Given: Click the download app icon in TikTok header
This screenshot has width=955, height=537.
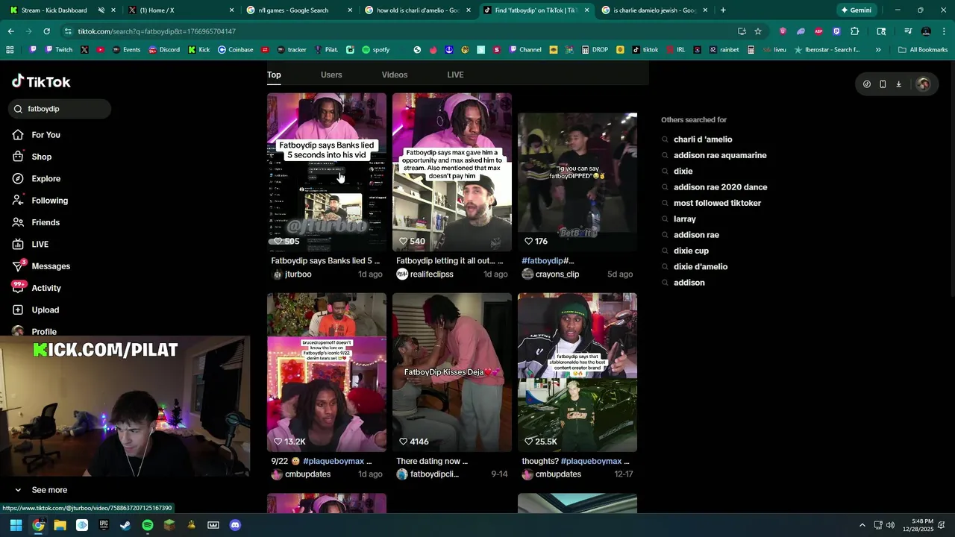Looking at the screenshot, I should point(898,84).
